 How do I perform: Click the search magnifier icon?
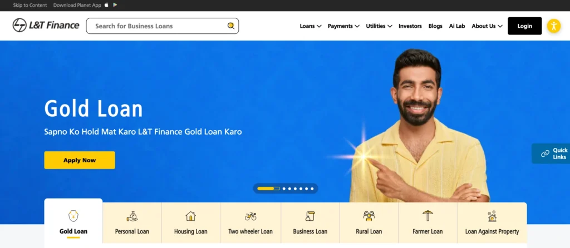[231, 26]
